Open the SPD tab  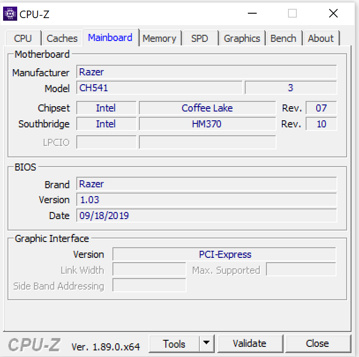(x=200, y=38)
